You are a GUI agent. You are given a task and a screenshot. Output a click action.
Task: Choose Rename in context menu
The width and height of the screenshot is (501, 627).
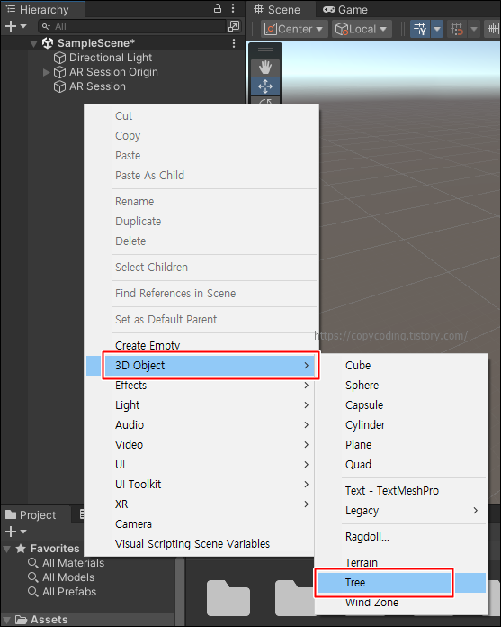tap(202, 202)
